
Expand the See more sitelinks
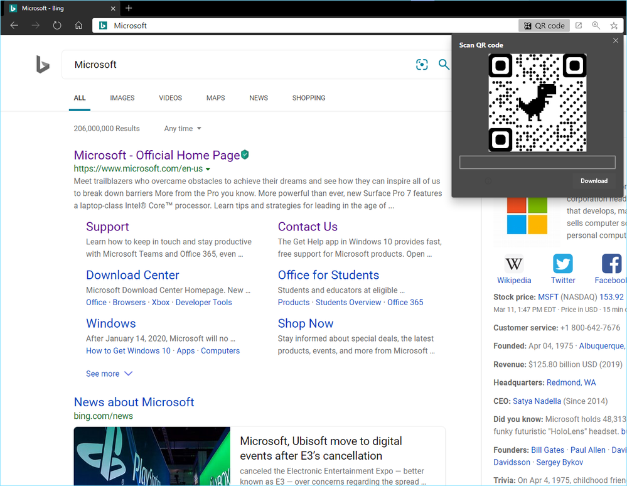(109, 374)
